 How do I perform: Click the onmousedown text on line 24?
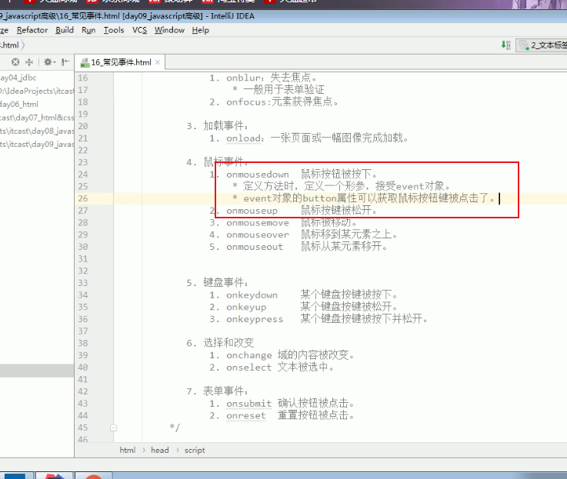click(258, 175)
